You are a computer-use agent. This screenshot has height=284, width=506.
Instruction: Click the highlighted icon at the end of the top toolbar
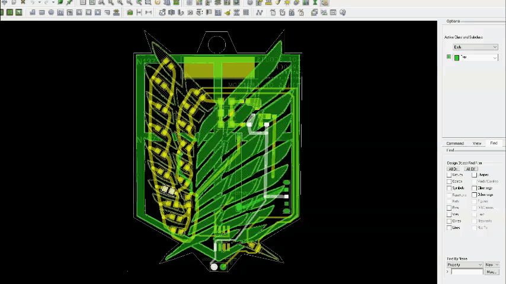click(325, 2)
